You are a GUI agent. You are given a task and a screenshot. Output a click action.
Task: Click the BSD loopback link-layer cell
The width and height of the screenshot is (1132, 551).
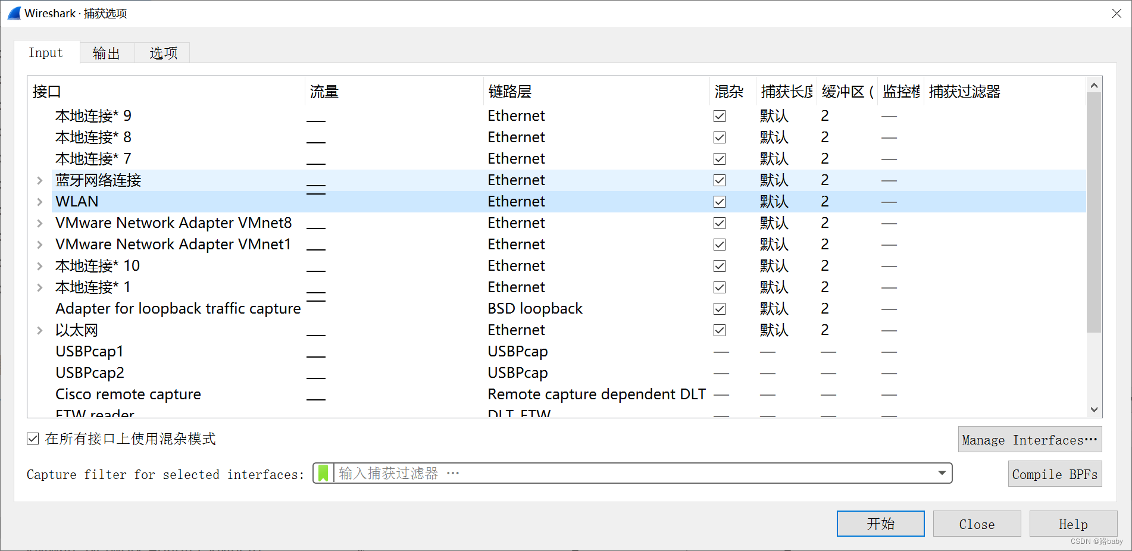point(535,309)
